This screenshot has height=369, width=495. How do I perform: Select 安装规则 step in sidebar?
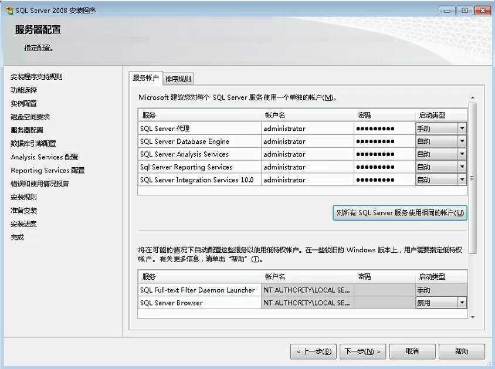(x=23, y=197)
